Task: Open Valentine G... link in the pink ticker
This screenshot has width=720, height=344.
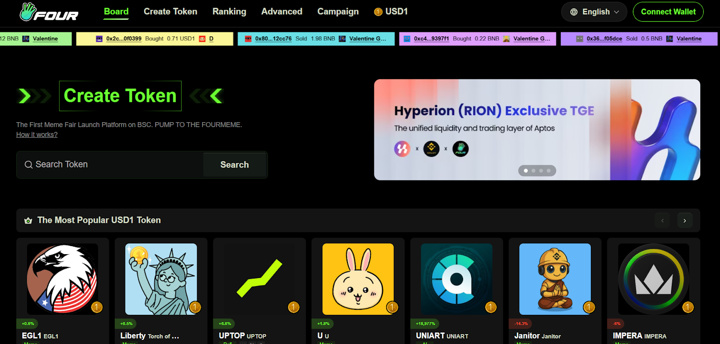Action: tap(532, 39)
